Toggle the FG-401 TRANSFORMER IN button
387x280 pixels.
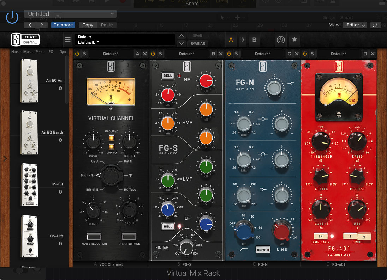[321, 236]
